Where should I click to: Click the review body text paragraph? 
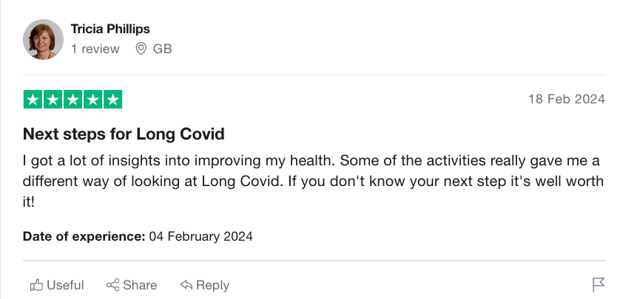[313, 182]
